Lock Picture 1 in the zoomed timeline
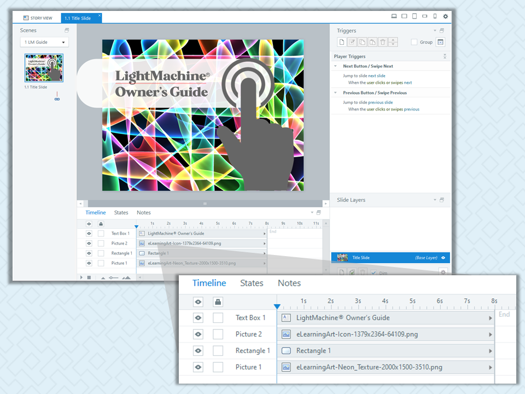 point(218,367)
